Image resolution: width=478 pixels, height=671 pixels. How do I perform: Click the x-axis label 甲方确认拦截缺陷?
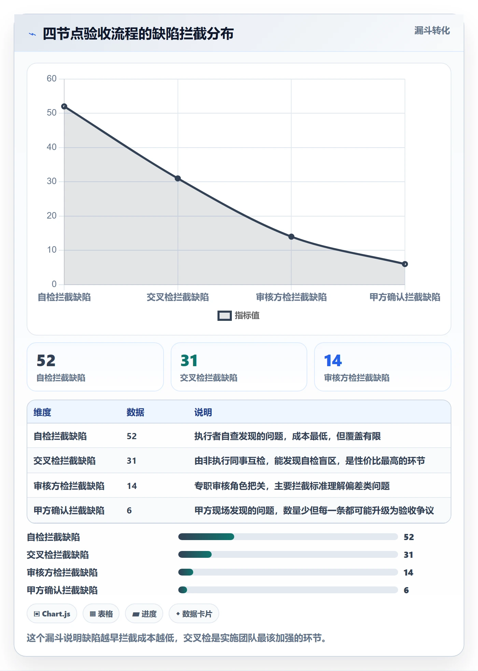point(405,297)
